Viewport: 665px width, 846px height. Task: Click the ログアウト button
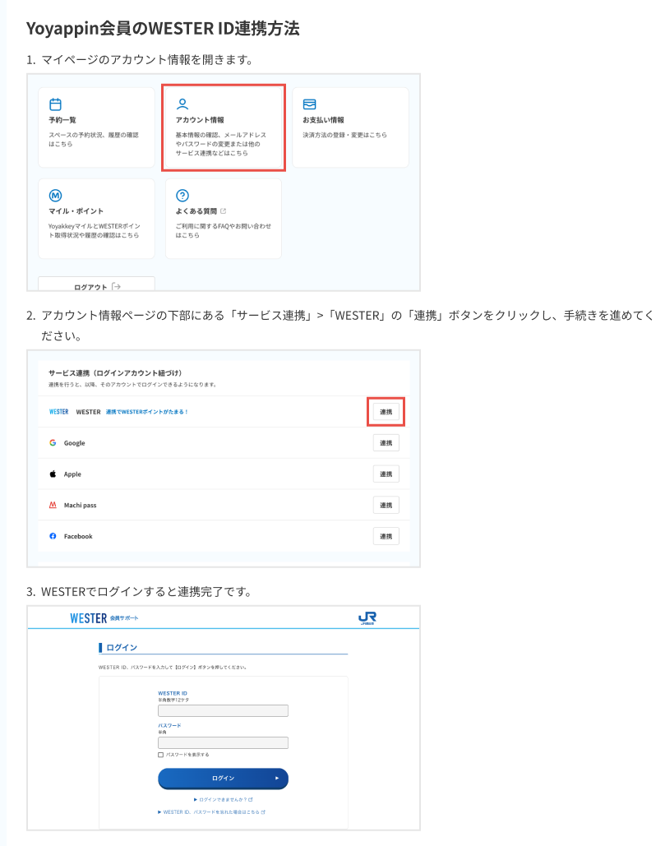(x=96, y=284)
